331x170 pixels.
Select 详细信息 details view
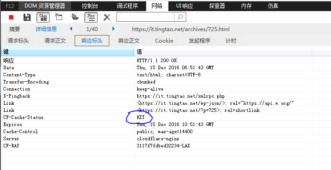click(46, 29)
